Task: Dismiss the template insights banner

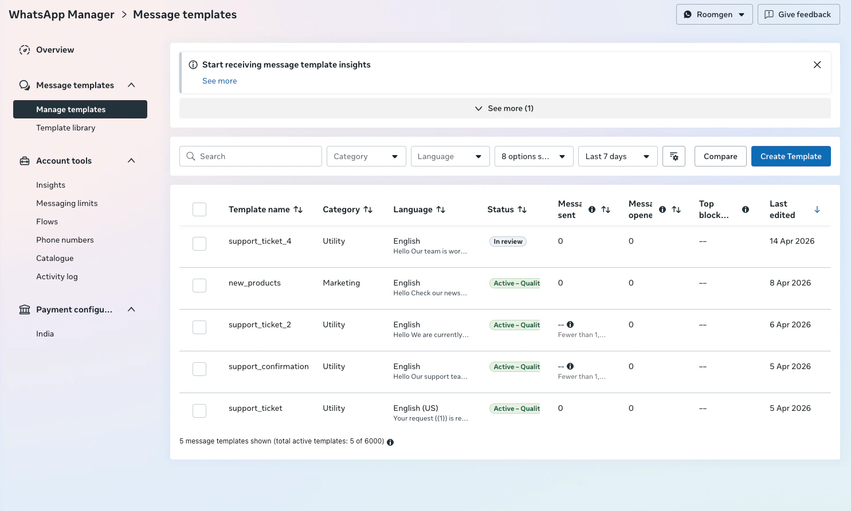Action: (x=817, y=65)
